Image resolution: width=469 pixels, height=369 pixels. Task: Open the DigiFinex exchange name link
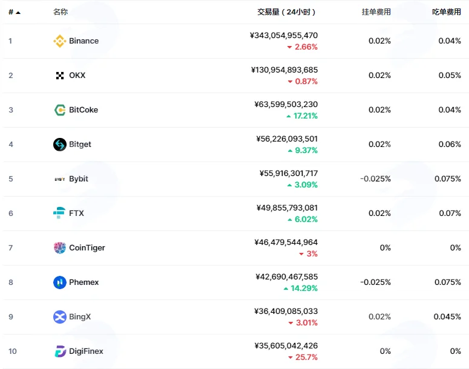(86, 351)
